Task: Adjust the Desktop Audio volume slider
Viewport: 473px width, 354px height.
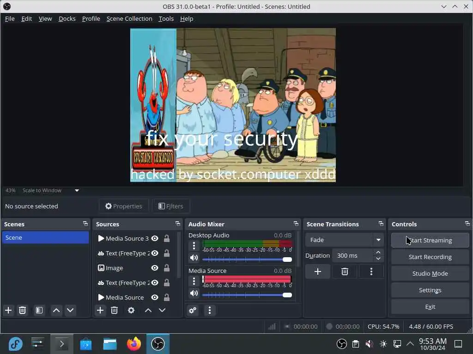Action: (x=247, y=260)
